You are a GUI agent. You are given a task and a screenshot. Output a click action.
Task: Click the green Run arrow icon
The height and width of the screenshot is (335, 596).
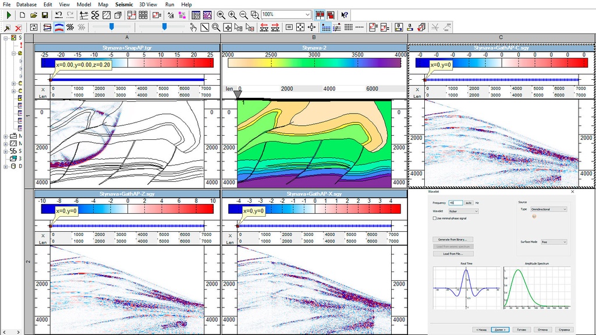[9, 15]
